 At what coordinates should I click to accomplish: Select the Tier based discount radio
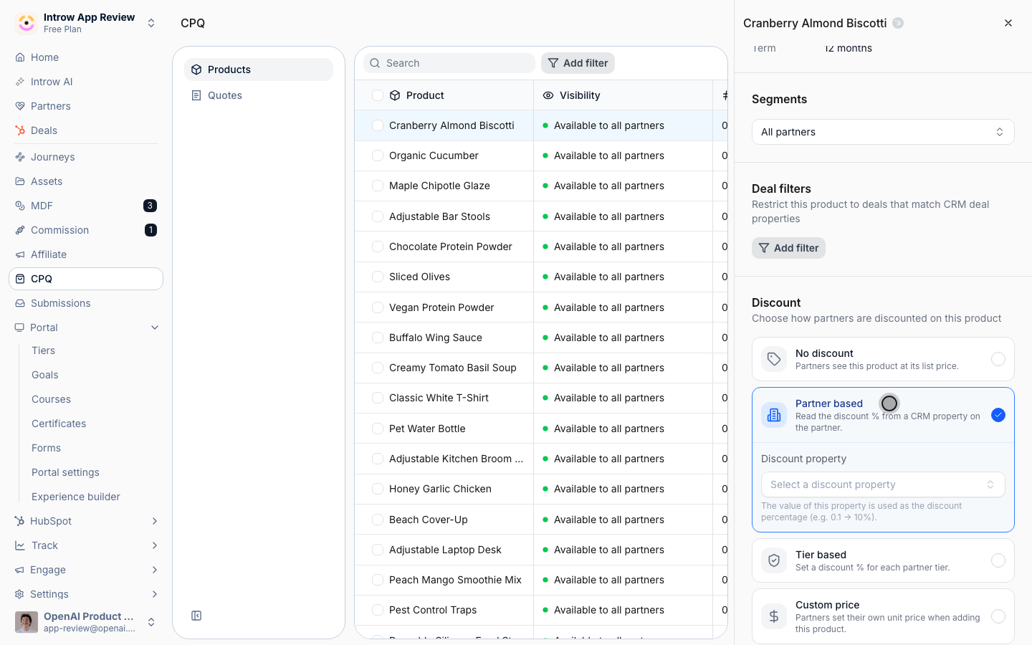click(998, 560)
